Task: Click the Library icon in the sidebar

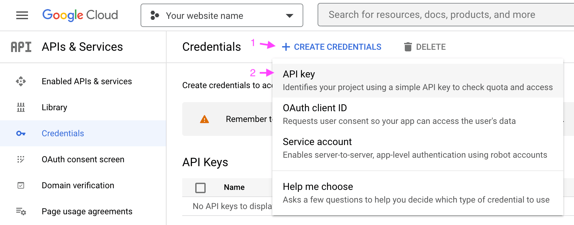Action: pyautogui.click(x=21, y=107)
